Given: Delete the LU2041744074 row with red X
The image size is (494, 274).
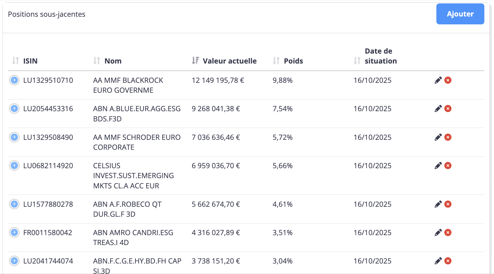Looking at the screenshot, I should point(448,261).
